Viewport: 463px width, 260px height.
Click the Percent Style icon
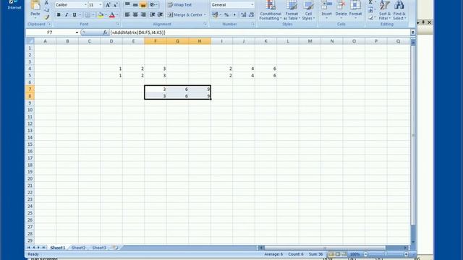coord(226,14)
